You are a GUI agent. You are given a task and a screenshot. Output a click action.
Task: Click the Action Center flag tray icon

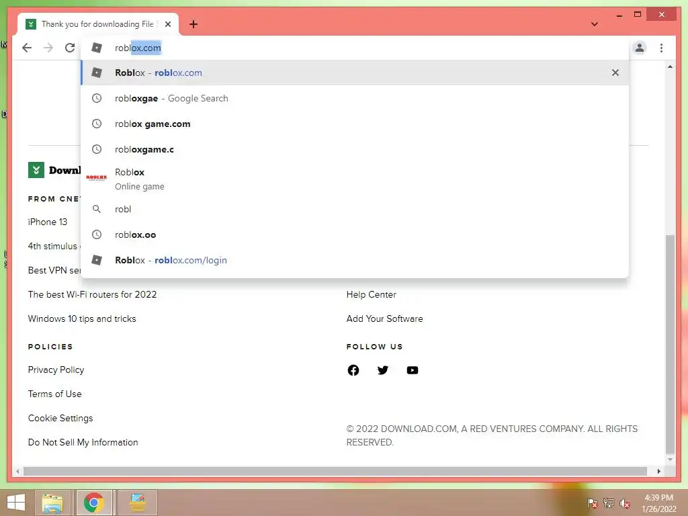[x=592, y=503]
